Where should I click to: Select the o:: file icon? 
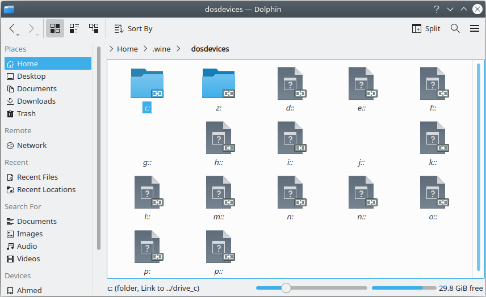pyautogui.click(x=433, y=193)
